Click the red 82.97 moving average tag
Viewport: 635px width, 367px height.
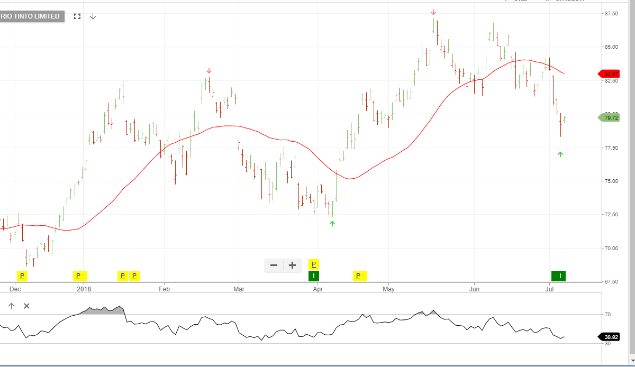click(609, 74)
